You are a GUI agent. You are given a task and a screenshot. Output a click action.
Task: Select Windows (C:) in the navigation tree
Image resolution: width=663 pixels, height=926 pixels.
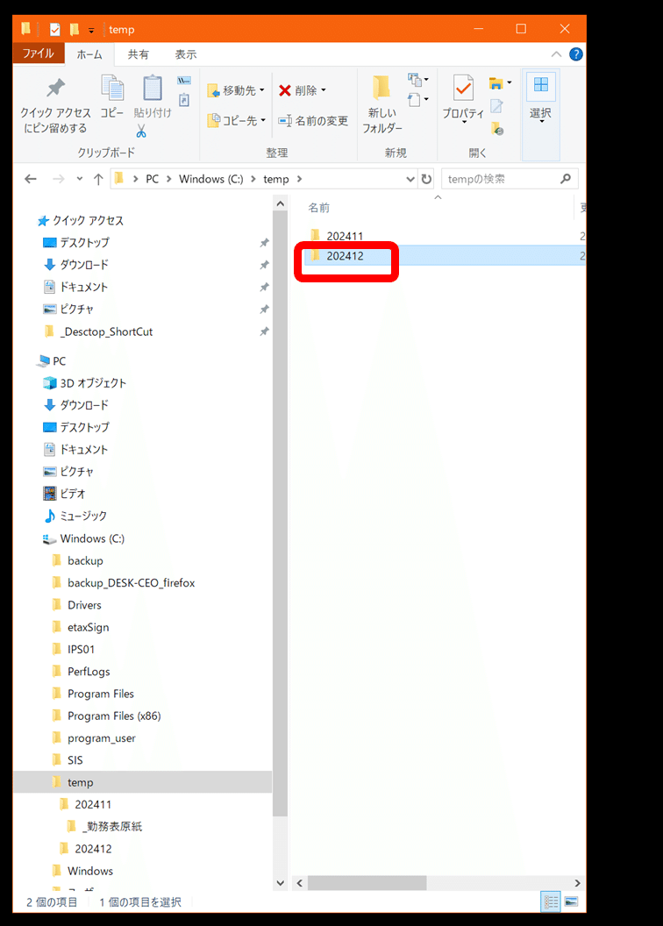pyautogui.click(x=83, y=538)
